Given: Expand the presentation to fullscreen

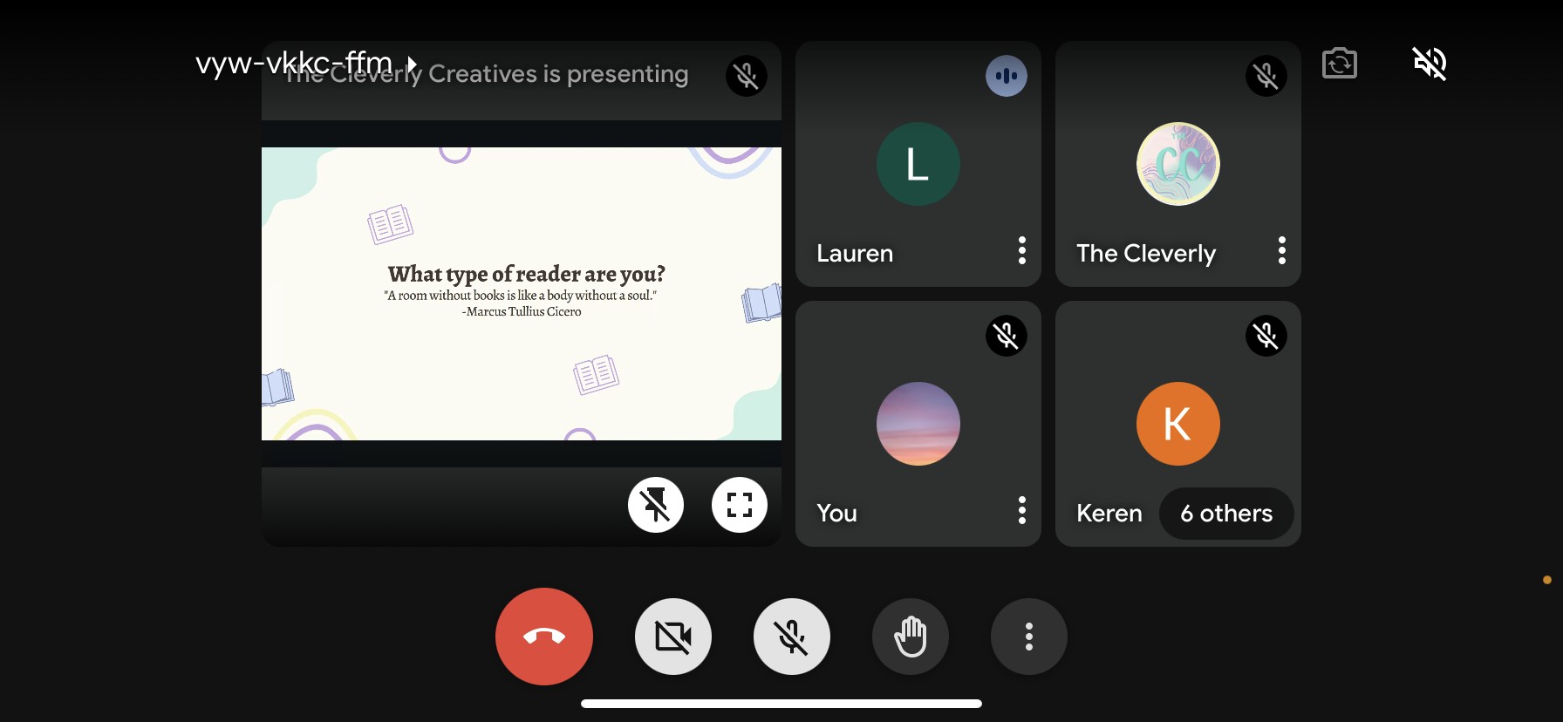Looking at the screenshot, I should [x=740, y=505].
